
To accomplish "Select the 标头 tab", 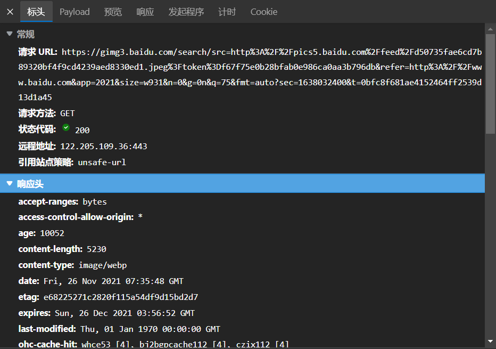I will coord(36,12).
